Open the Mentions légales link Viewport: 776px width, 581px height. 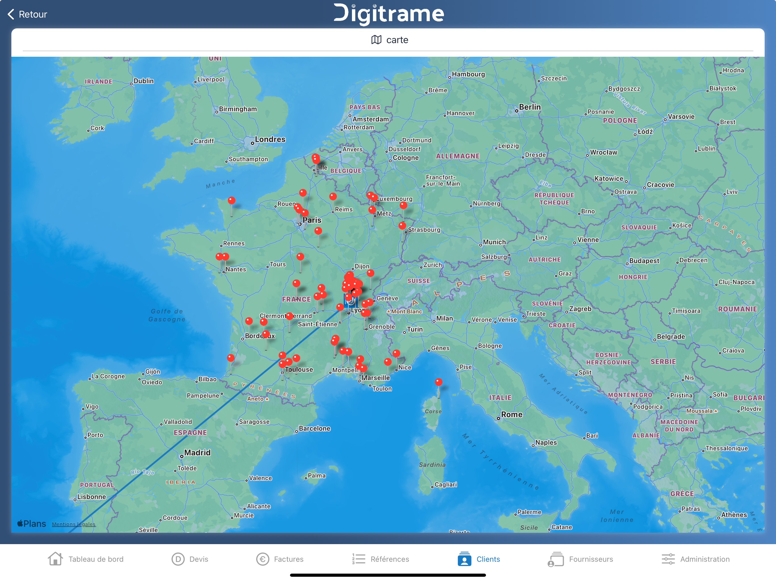point(74,524)
